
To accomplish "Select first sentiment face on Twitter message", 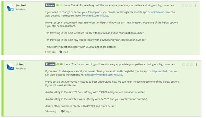I will coord(183,5).
